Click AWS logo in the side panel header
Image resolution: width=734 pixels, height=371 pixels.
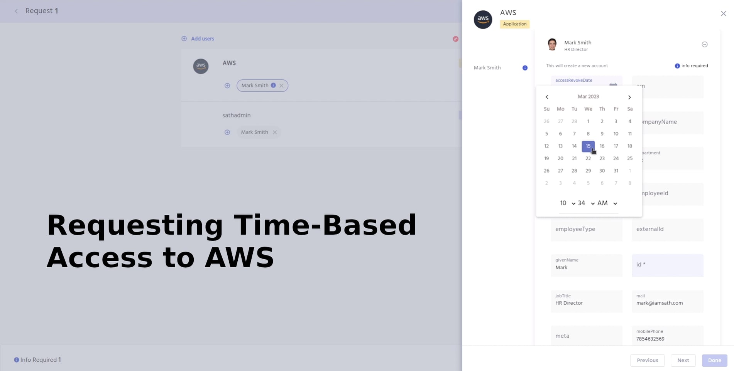click(x=483, y=19)
